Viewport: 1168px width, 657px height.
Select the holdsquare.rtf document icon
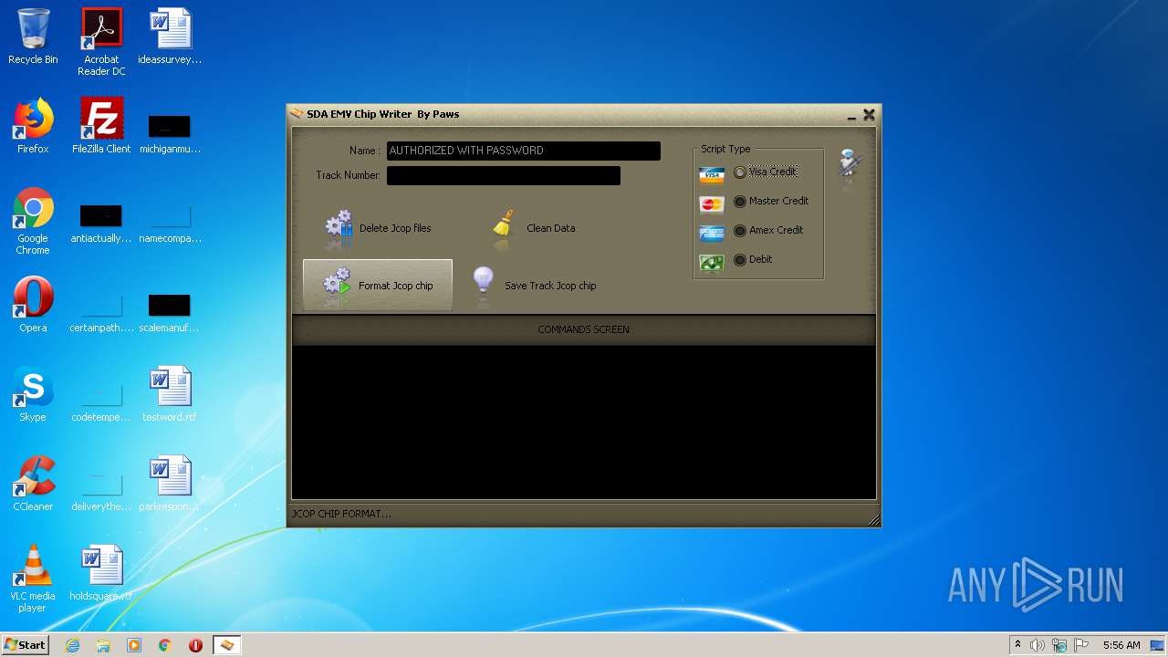click(x=101, y=574)
